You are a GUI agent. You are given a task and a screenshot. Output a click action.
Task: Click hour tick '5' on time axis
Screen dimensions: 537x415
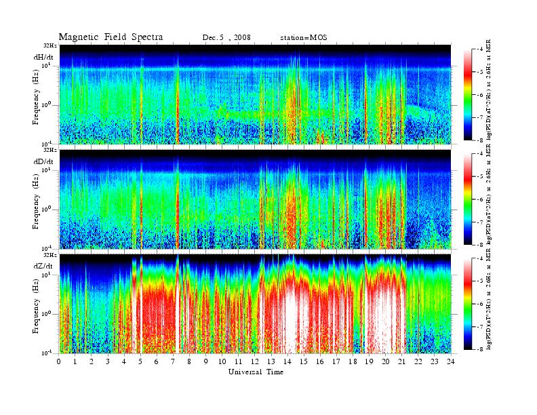140,361
